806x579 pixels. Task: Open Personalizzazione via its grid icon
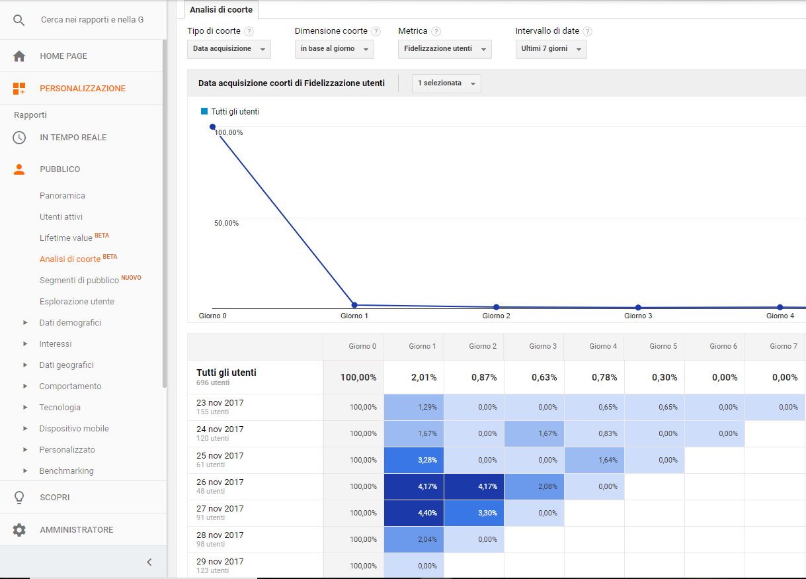(19, 87)
